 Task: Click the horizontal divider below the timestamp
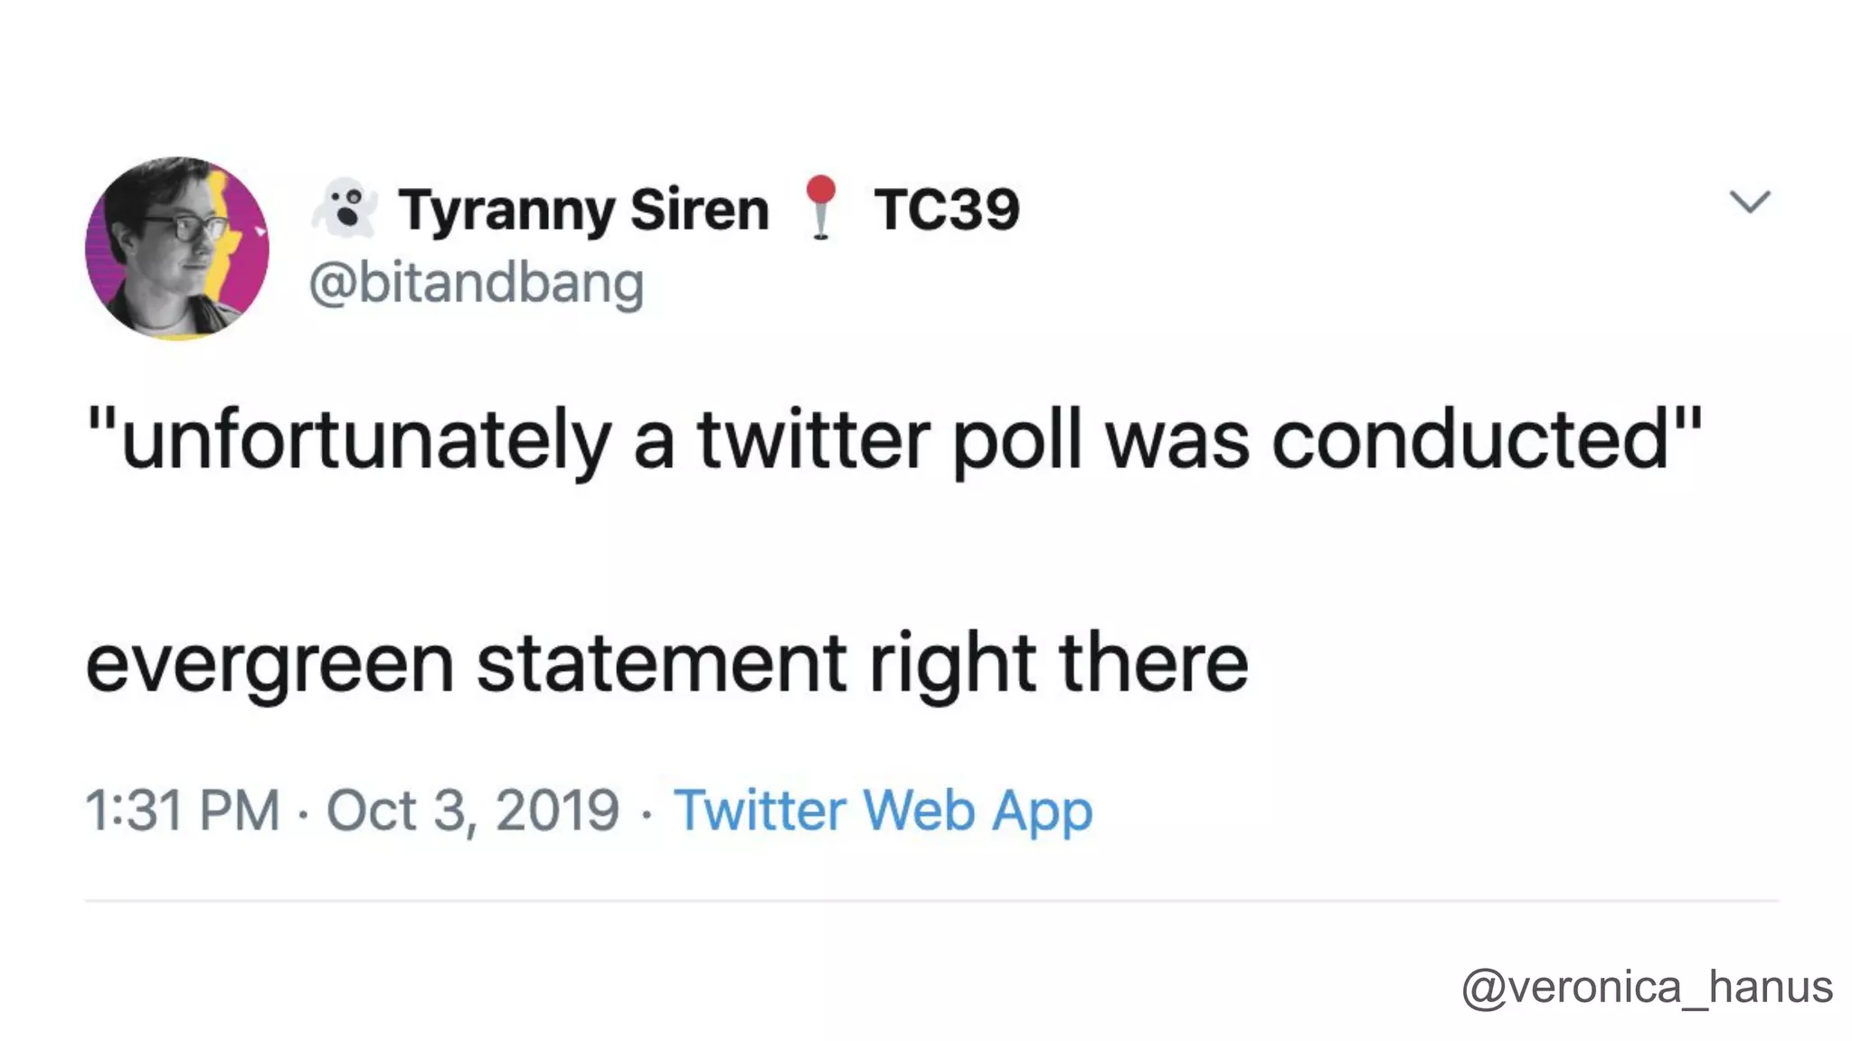point(931,900)
